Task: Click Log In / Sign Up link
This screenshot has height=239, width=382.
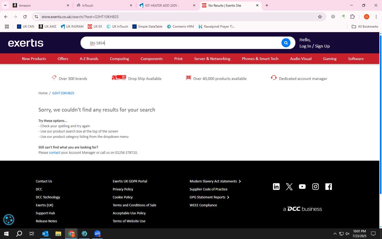Action: pos(315,46)
